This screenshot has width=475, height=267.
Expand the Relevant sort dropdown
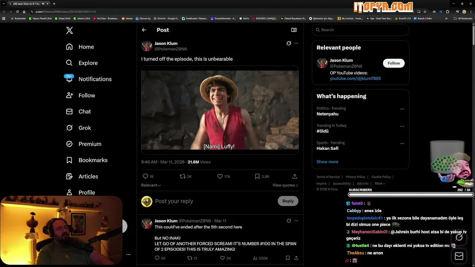pos(151,185)
